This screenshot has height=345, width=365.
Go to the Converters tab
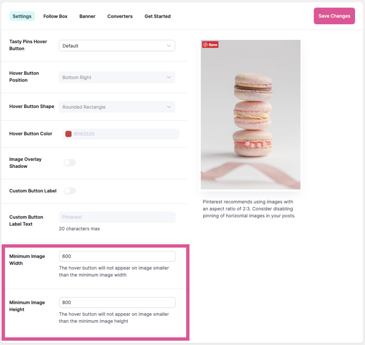tap(120, 16)
